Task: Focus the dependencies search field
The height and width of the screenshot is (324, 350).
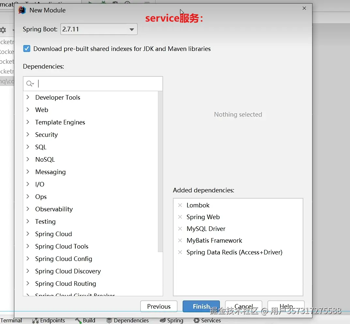Action: [93, 84]
